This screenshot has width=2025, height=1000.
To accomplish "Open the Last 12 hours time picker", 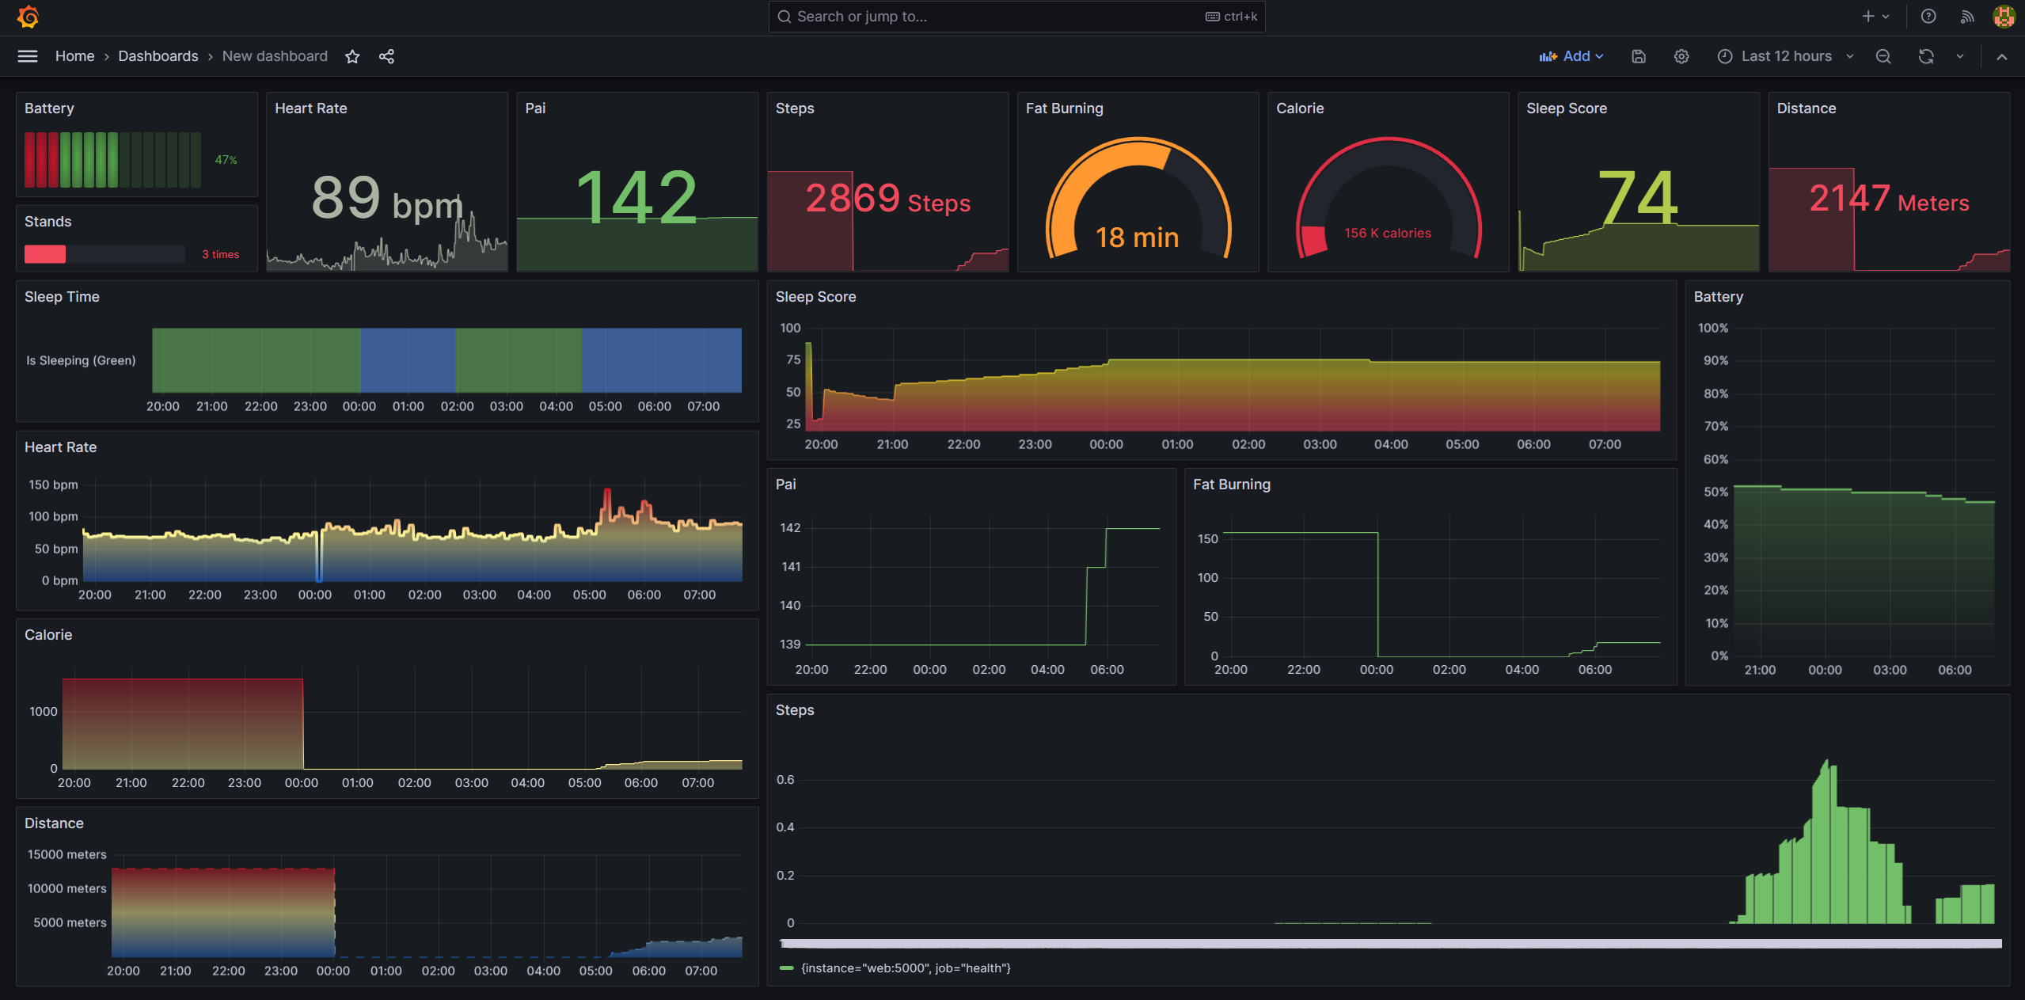I will pyautogui.click(x=1786, y=56).
